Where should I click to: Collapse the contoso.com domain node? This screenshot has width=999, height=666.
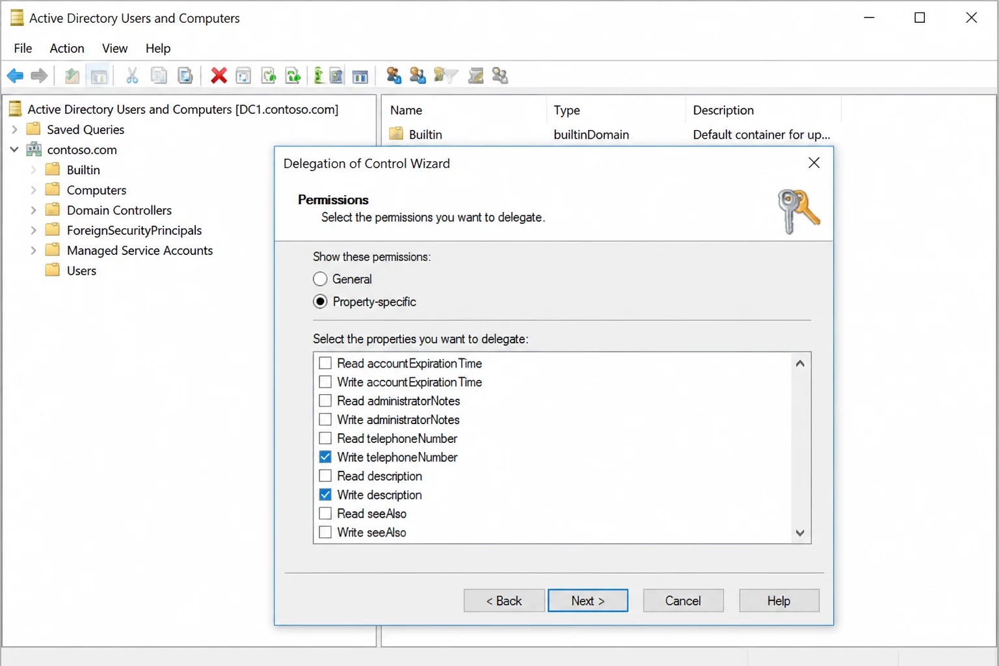click(x=14, y=150)
